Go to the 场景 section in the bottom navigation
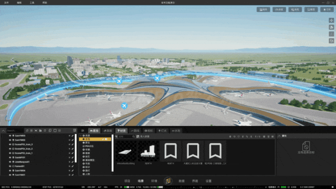This screenshot has height=189, width=336. tap(141, 181)
